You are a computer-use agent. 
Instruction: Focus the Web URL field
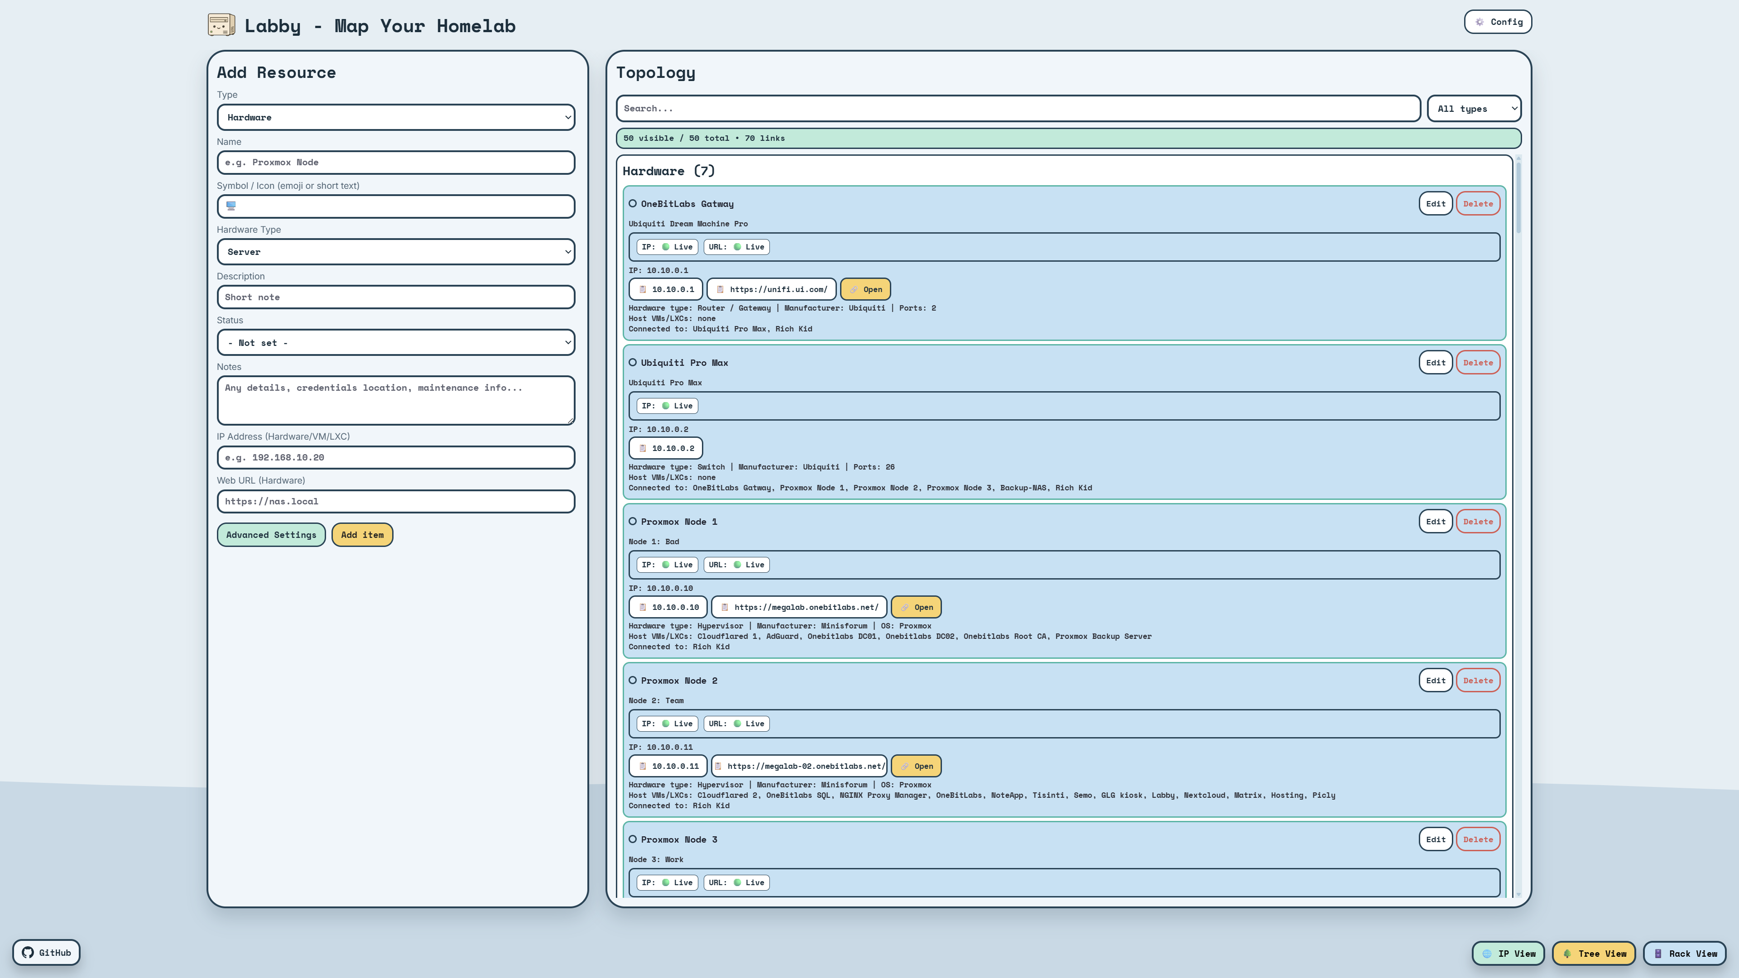[396, 502]
